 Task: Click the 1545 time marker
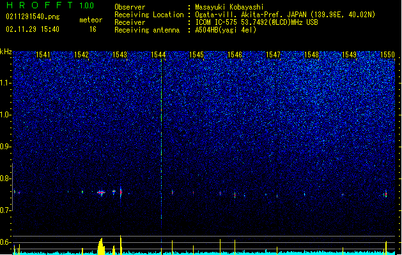[196, 55]
